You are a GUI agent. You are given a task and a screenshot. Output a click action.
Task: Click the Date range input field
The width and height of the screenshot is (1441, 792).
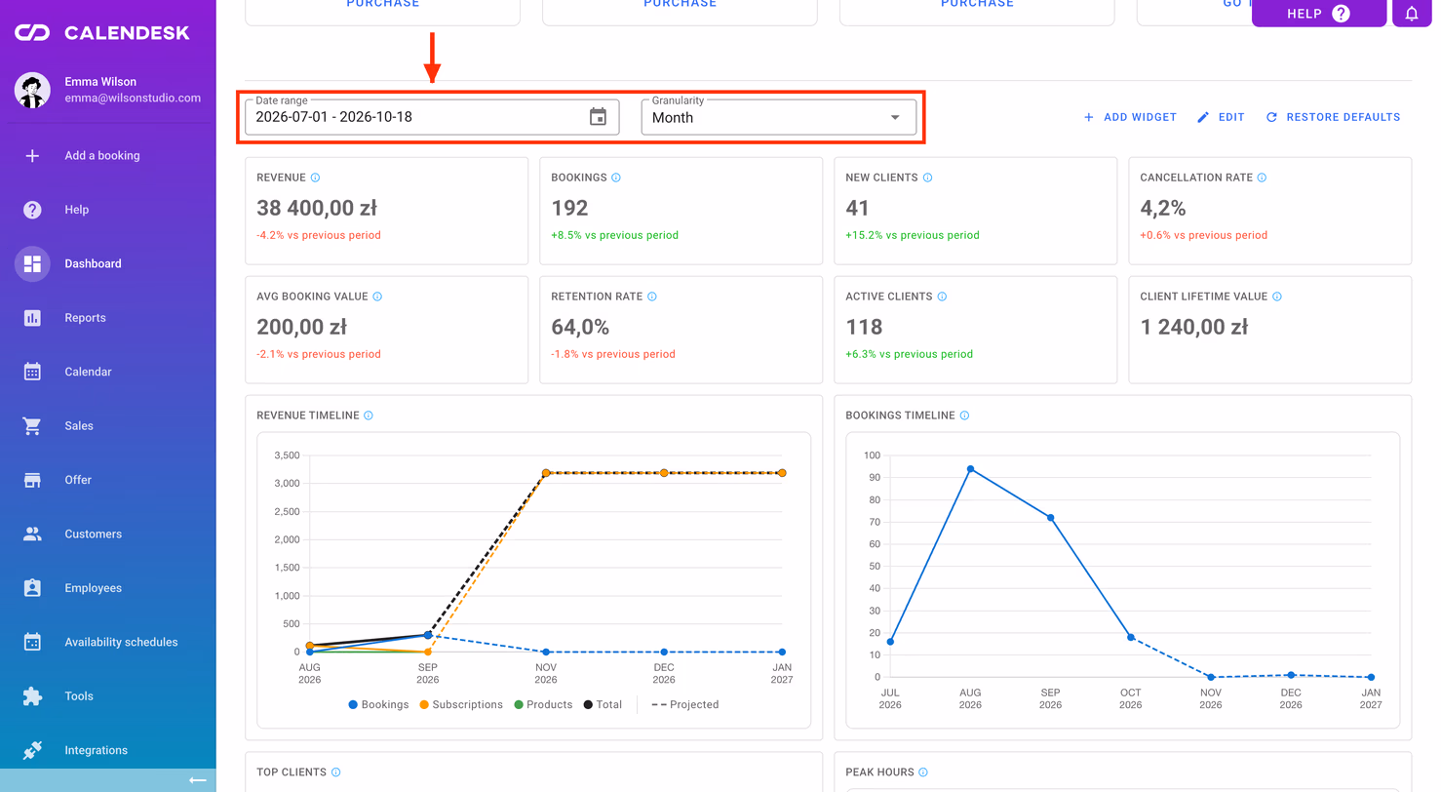(x=432, y=117)
